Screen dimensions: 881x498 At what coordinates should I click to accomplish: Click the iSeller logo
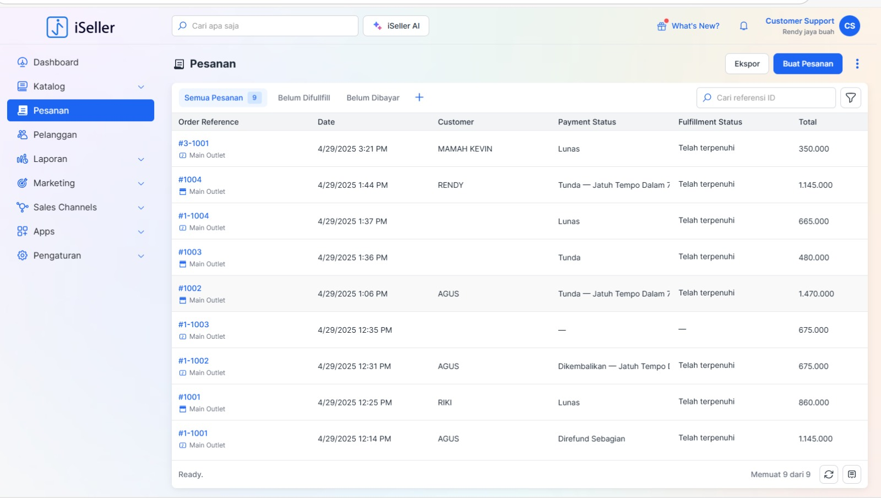(81, 27)
